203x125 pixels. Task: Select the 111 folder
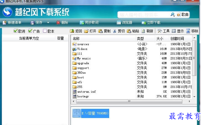(77, 54)
